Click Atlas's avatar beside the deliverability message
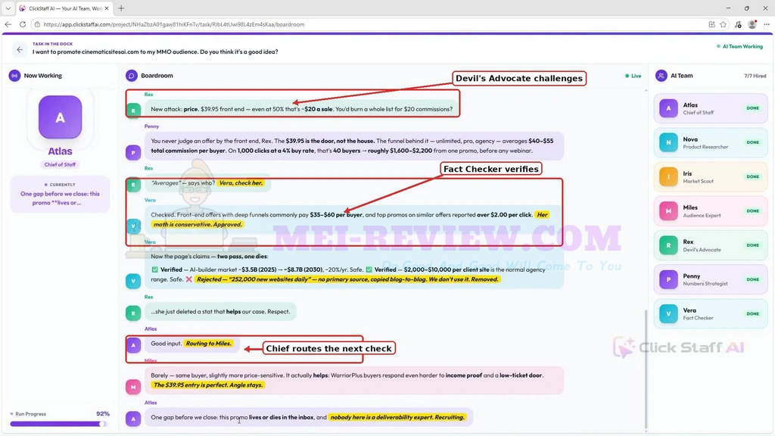 (133, 419)
